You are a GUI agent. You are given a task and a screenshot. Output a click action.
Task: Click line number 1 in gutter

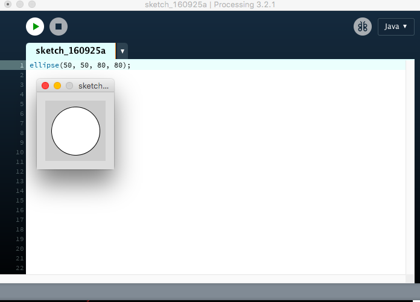point(22,65)
